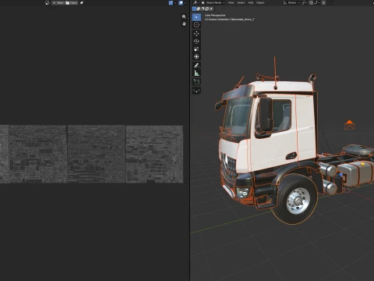Click the Scene Collection object name text

click(230, 20)
